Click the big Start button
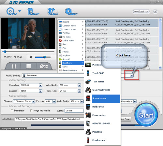Image resolution: width=163 pixels, height=146 pixels. click(146, 115)
